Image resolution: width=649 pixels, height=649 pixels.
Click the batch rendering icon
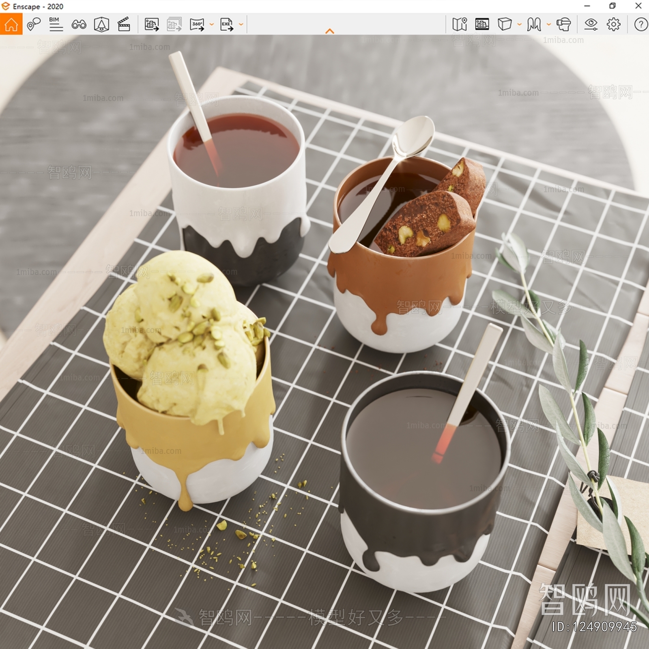[174, 24]
